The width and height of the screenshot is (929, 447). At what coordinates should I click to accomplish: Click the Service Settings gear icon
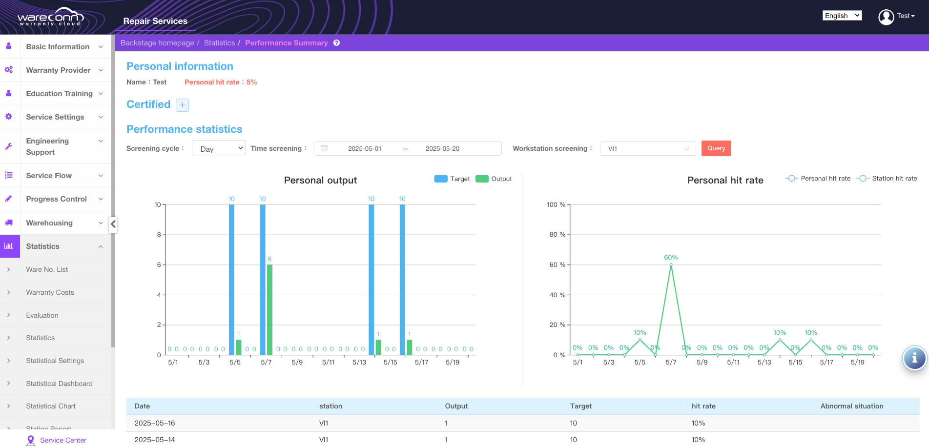click(9, 117)
